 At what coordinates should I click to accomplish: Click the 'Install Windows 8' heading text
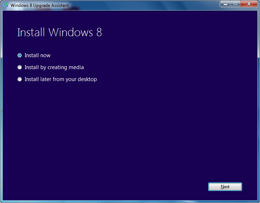coord(60,32)
